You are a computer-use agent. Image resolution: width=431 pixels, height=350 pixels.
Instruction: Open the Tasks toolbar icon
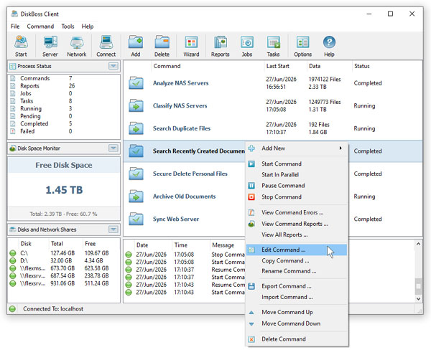(273, 46)
